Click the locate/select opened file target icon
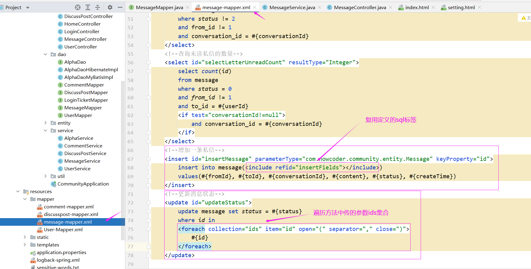 pos(78,7)
